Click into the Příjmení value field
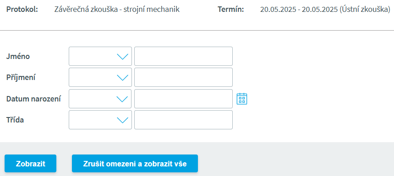 [x=183, y=77]
